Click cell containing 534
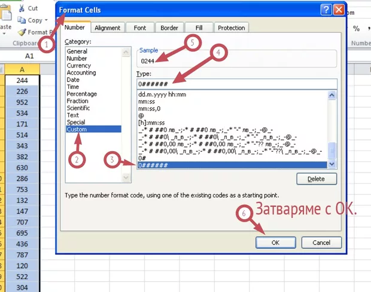Screen dimensions: 371x292 click(22, 113)
